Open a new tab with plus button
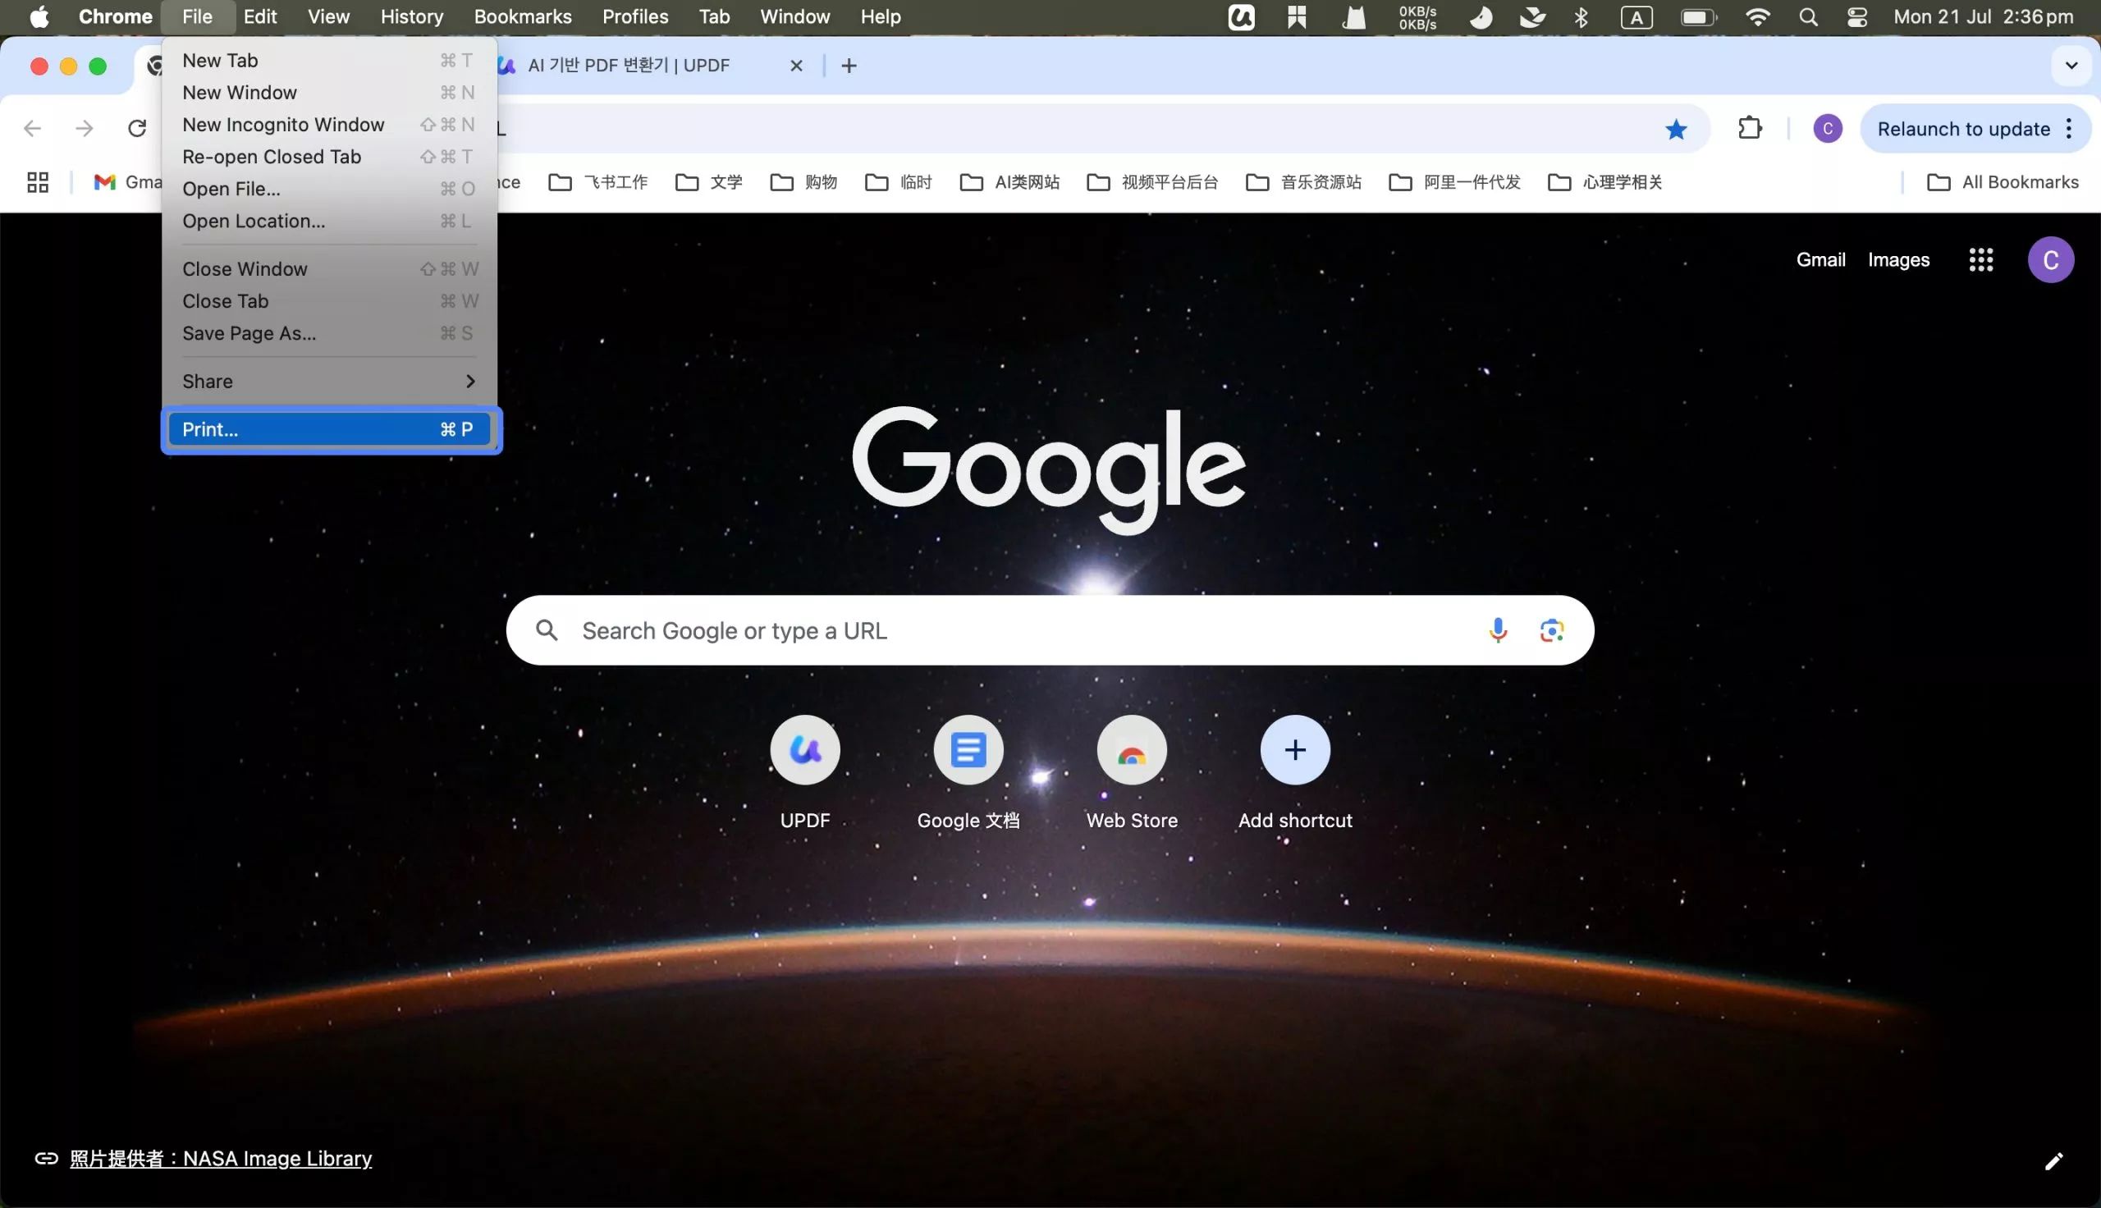The height and width of the screenshot is (1208, 2101). (849, 66)
